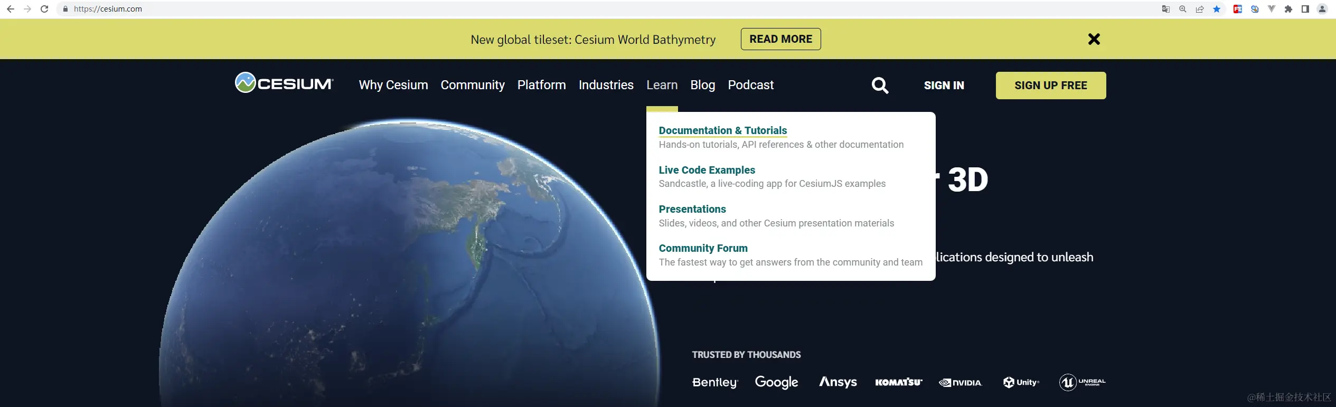This screenshot has width=1336, height=407.
Task: Click the Unreal Engine logo
Action: coord(1082,382)
